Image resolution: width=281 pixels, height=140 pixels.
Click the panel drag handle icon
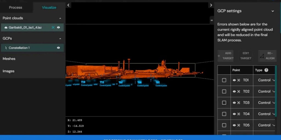pyautogui.click(x=212, y=20)
